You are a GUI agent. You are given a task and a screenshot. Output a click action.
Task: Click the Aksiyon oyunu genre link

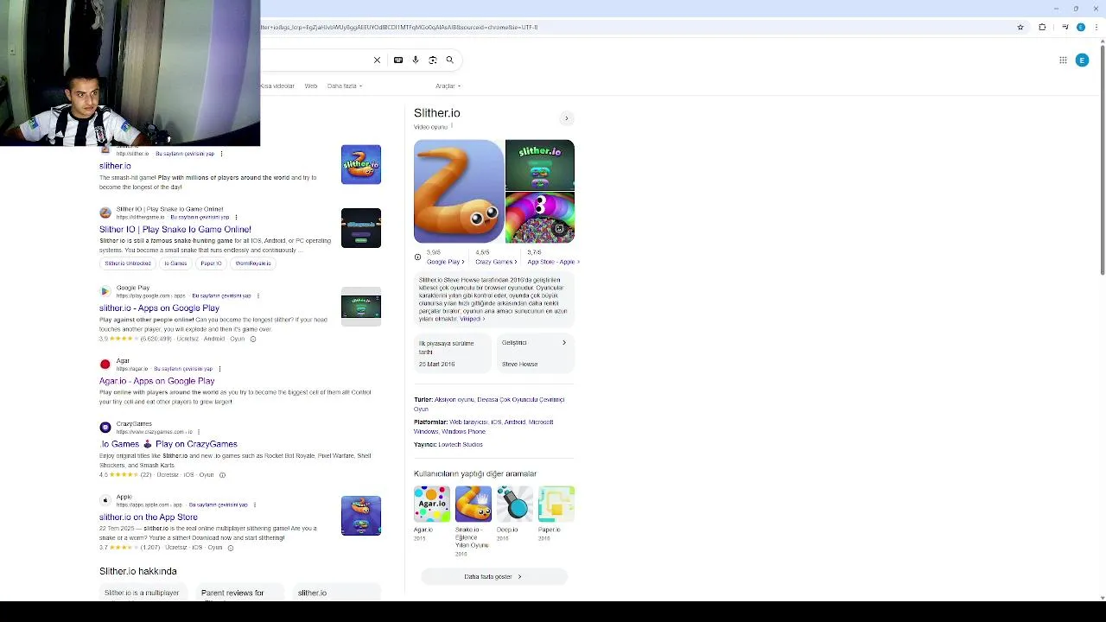[x=454, y=400]
